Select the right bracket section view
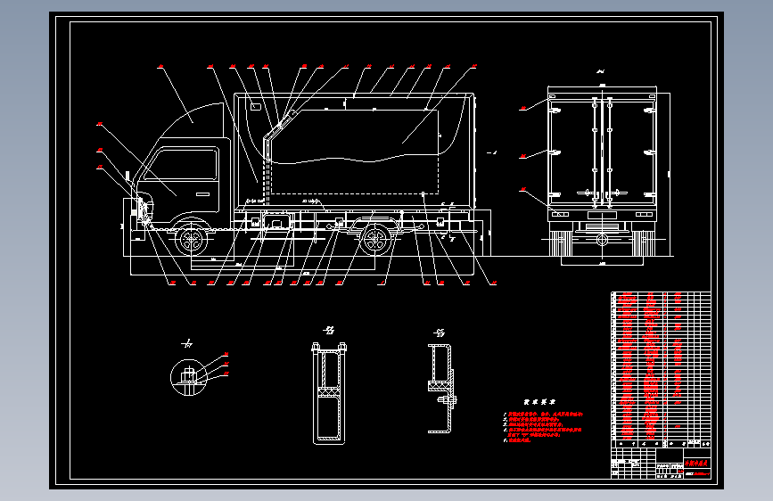Image resolution: width=773 pixels, height=501 pixels. [x=441, y=389]
